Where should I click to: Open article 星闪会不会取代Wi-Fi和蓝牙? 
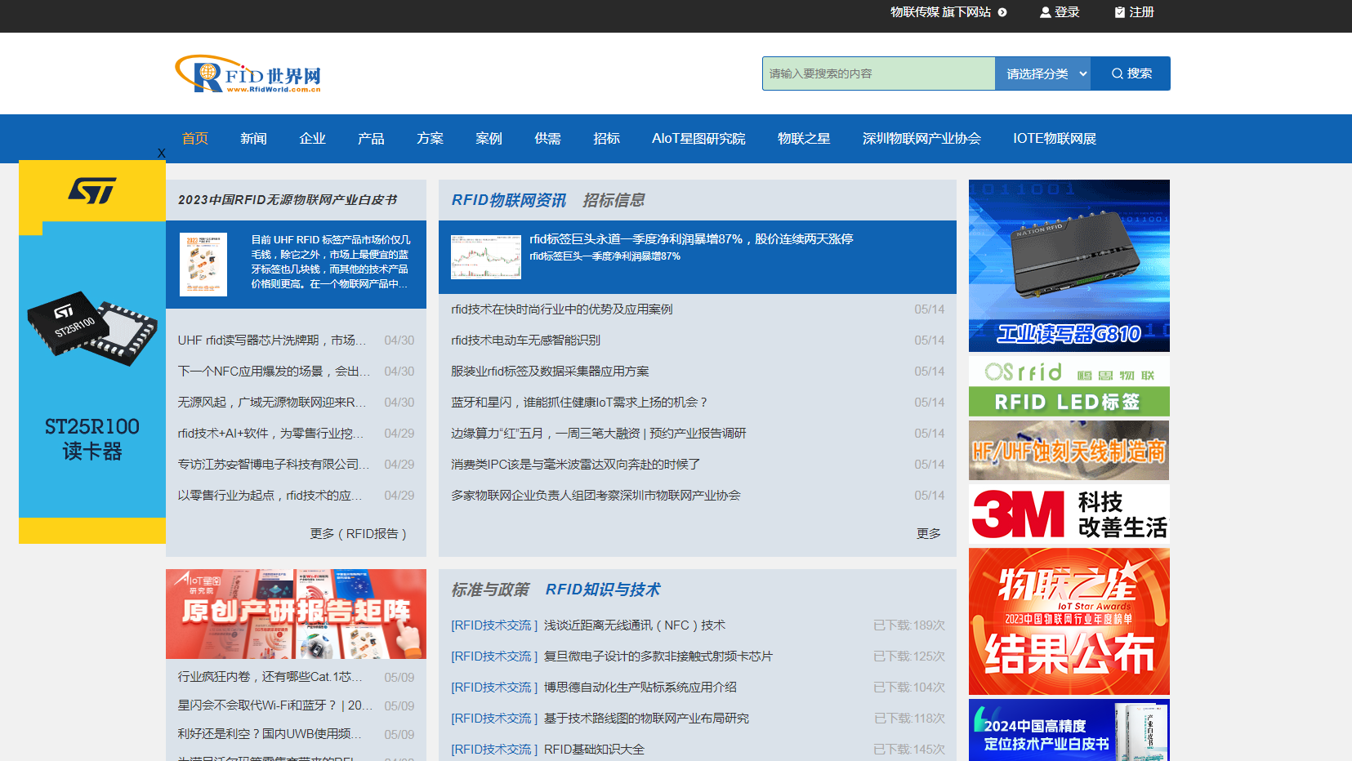coord(274,705)
